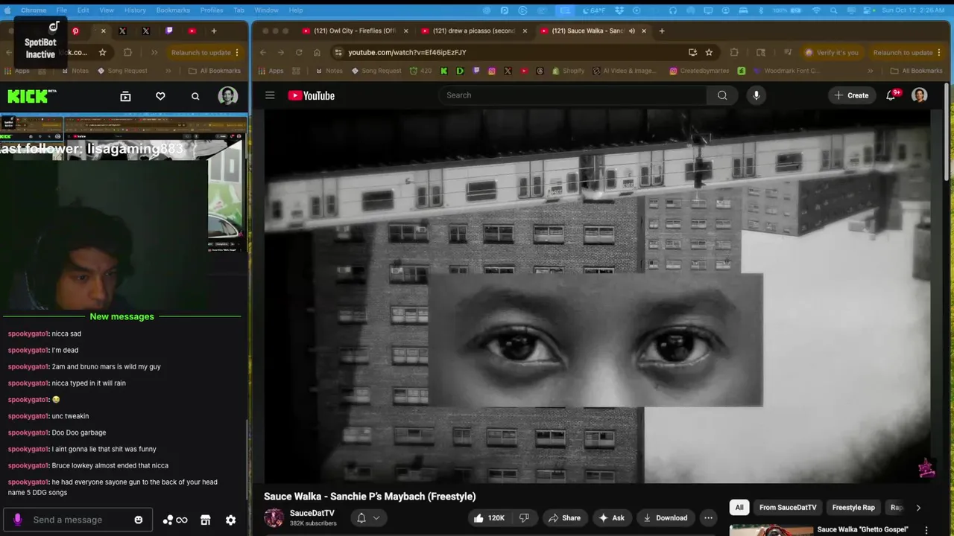This screenshot has height=536, width=954.
Task: Select the All filter chip
Action: point(739,508)
